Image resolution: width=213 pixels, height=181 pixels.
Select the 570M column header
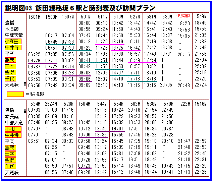click(168, 104)
